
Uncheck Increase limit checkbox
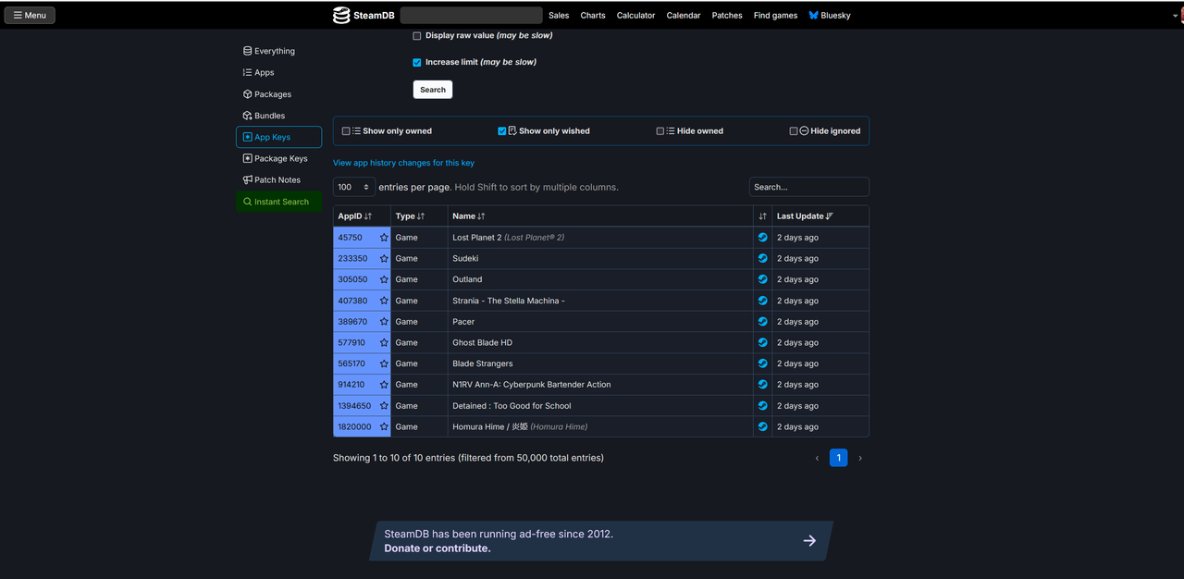point(417,63)
